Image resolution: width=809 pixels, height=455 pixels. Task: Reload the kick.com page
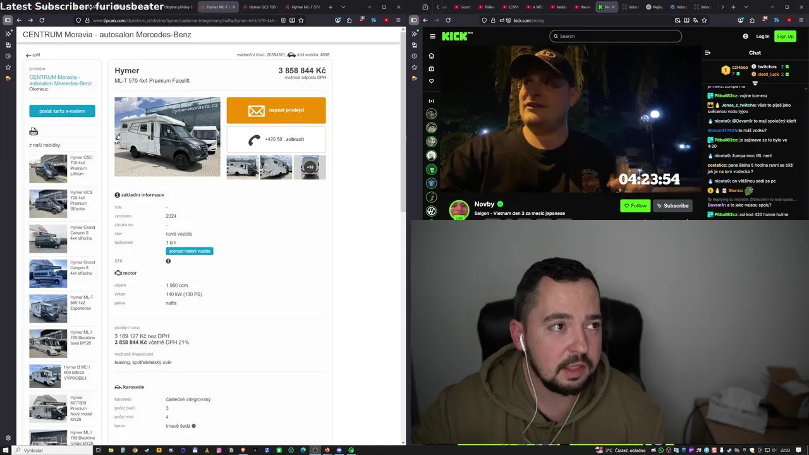click(448, 20)
